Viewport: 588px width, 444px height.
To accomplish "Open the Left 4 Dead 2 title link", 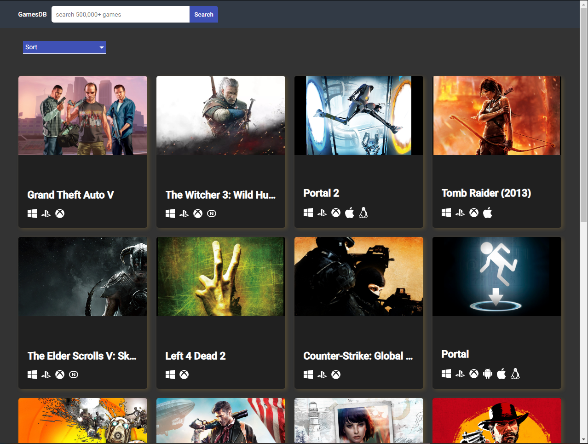I will click(196, 356).
